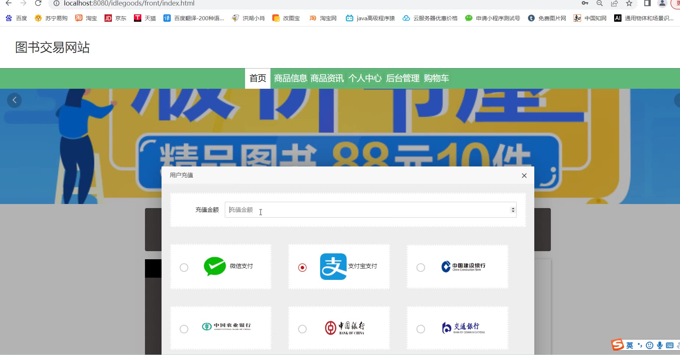This screenshot has height=355, width=680.
Task: Select the Alipay radio button
Action: (x=302, y=267)
